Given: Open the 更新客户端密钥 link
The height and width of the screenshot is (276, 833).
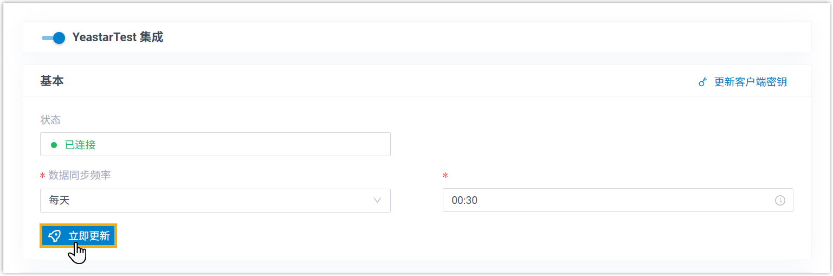Looking at the screenshot, I should point(750,82).
